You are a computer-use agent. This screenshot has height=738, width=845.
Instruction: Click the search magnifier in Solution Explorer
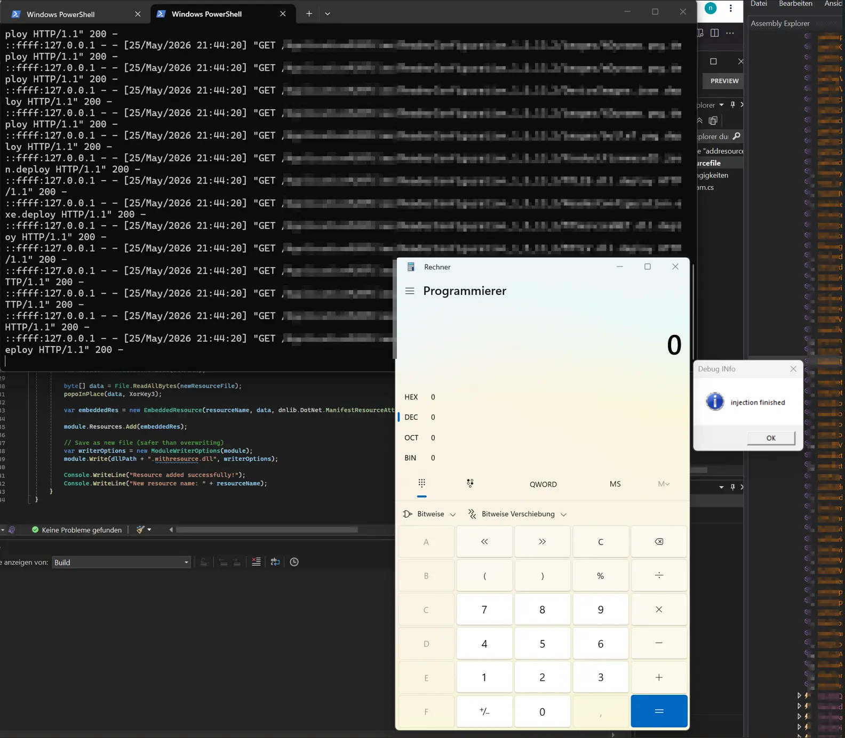click(737, 137)
